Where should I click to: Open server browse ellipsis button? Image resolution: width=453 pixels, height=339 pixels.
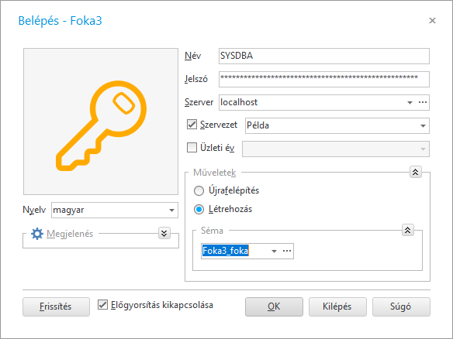(423, 102)
